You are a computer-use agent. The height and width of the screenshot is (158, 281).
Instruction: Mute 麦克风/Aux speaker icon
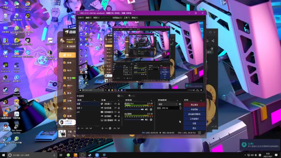pyautogui.click(x=146, y=109)
